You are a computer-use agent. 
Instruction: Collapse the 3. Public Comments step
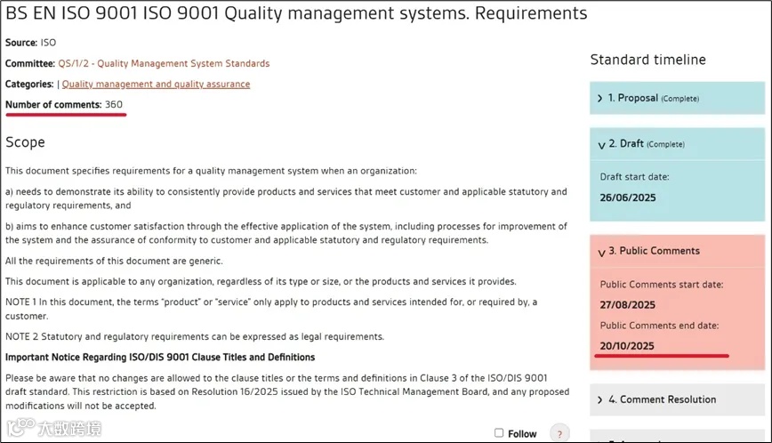click(677, 251)
